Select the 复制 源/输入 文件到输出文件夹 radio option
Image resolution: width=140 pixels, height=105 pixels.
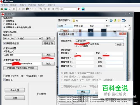[62, 73]
